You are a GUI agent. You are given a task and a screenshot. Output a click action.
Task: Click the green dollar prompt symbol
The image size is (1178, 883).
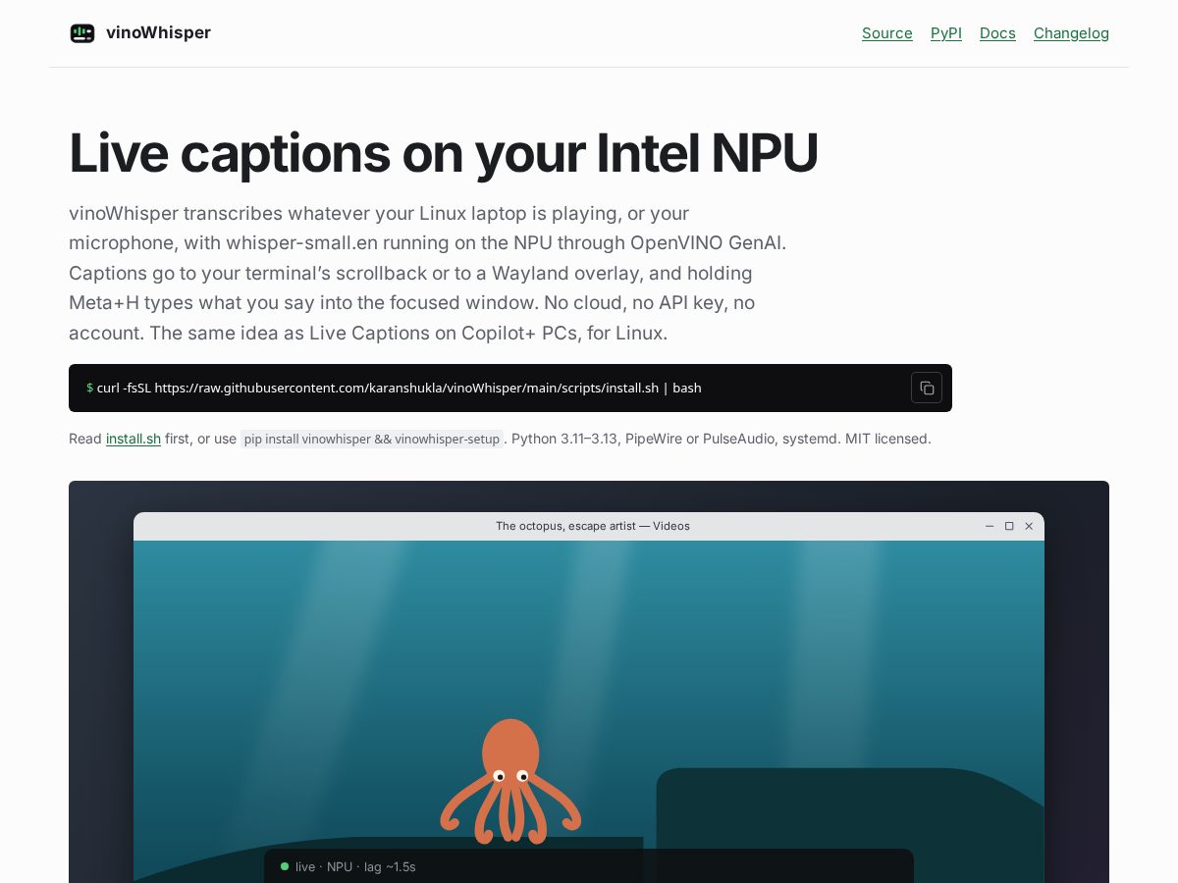[x=90, y=388]
